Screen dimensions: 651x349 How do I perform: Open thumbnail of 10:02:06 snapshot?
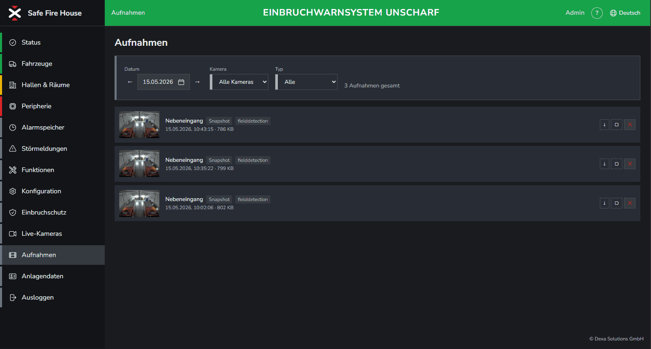[139, 203]
